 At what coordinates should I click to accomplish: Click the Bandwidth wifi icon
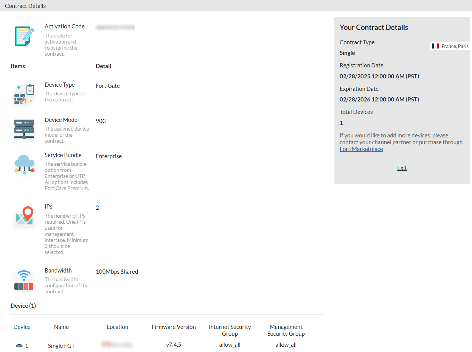click(24, 280)
